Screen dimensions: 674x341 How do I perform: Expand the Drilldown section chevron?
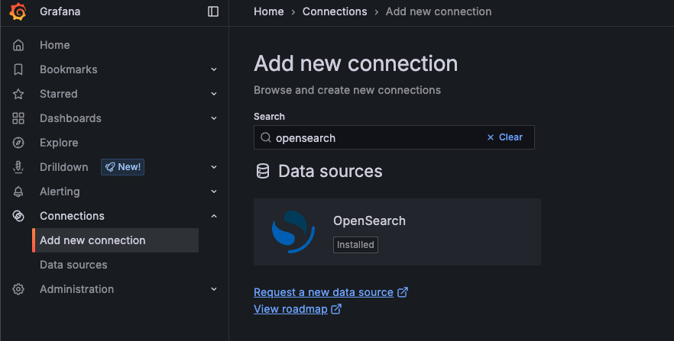click(x=214, y=167)
